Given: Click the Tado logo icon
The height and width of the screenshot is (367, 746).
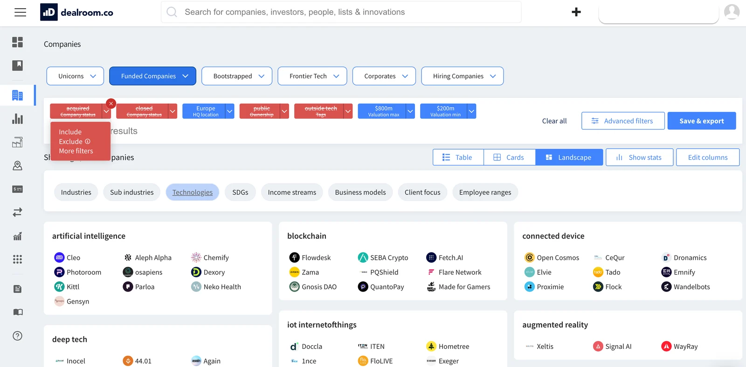Looking at the screenshot, I should (x=598, y=272).
